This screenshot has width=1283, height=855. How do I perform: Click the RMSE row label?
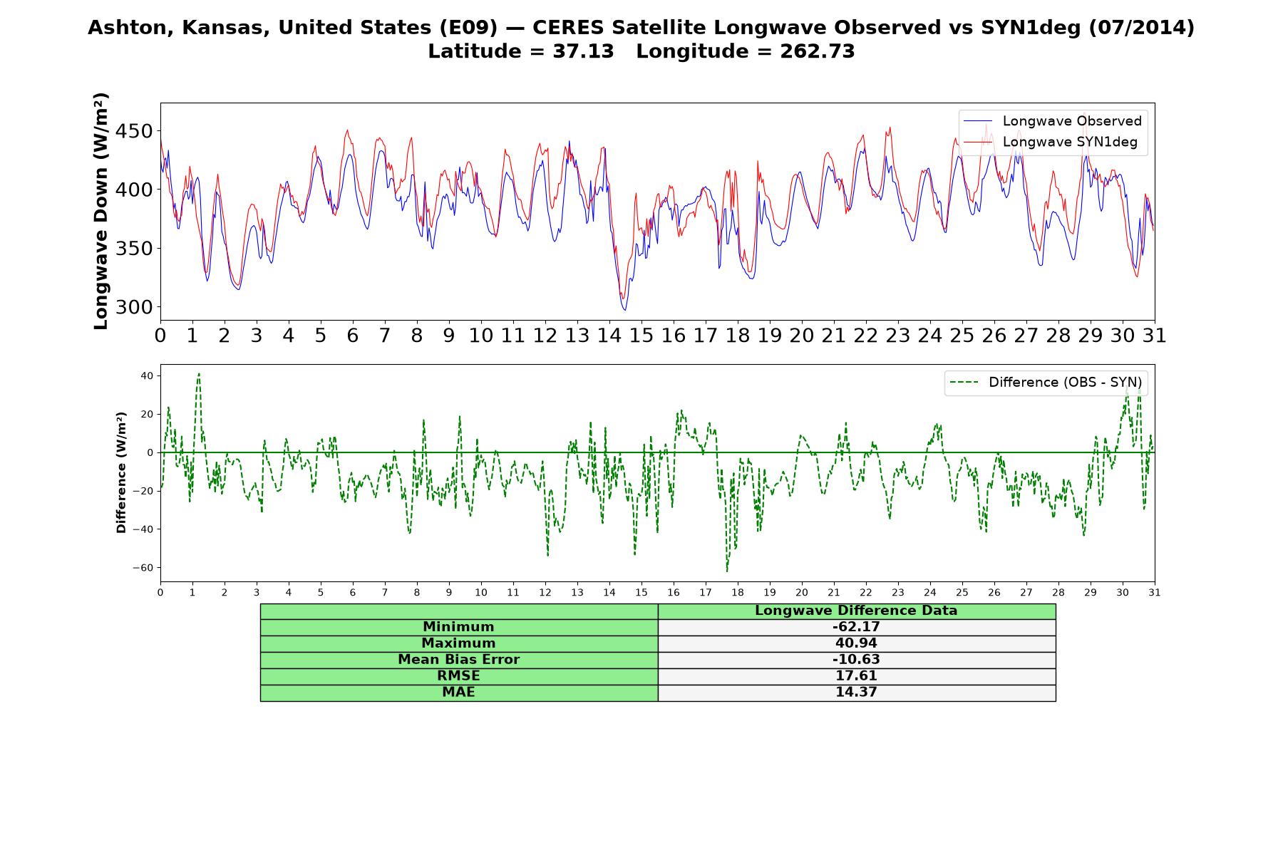(x=458, y=676)
